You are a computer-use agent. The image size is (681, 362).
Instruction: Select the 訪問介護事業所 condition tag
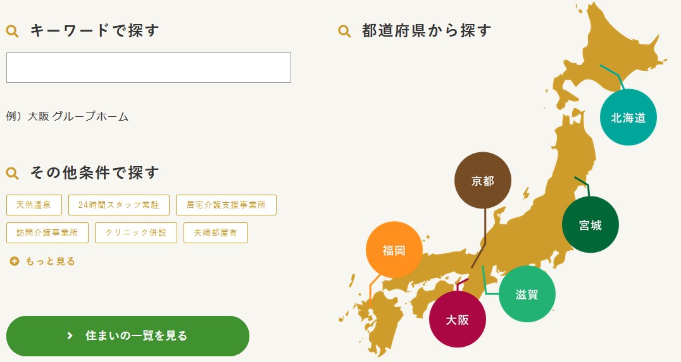tap(47, 233)
